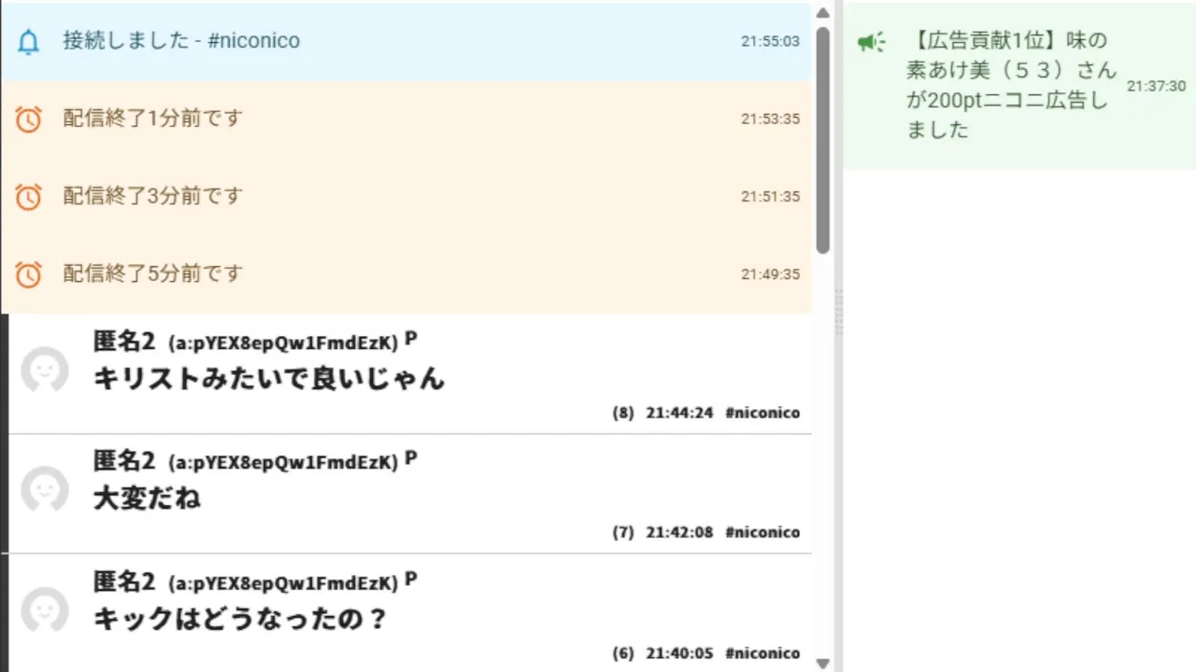
Task: Click the 広告貢献1位 ad message text
Action: click(1010, 85)
